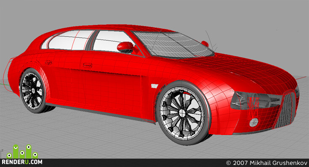
Task: Click the green monster mascot logo
Action: [x=22, y=151]
